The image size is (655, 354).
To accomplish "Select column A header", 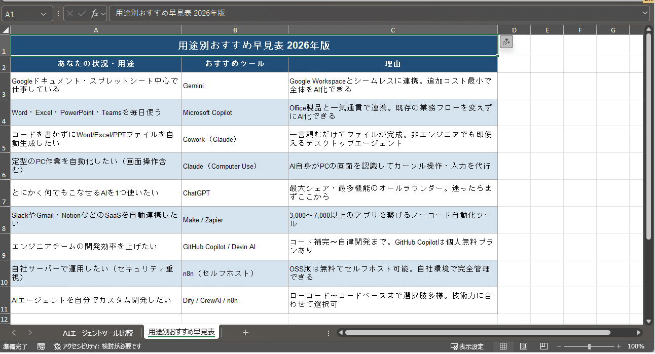I will [x=96, y=30].
